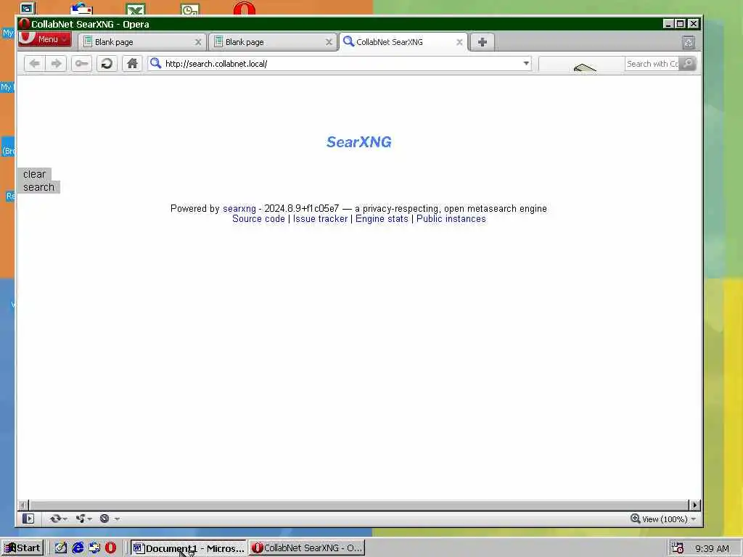Click the zoom magnifier icon beside View

[x=636, y=519]
